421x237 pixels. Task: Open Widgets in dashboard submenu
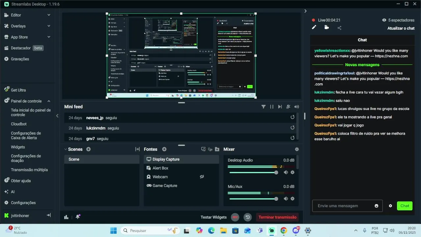tap(18, 147)
